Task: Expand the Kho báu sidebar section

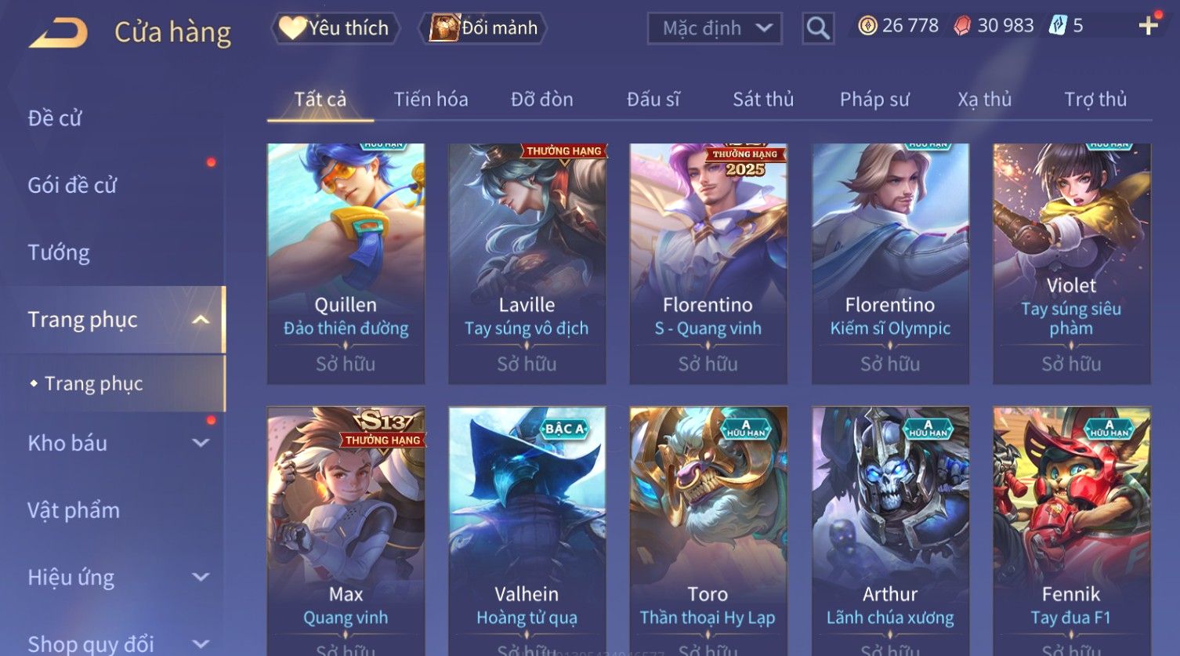Action: (x=201, y=443)
